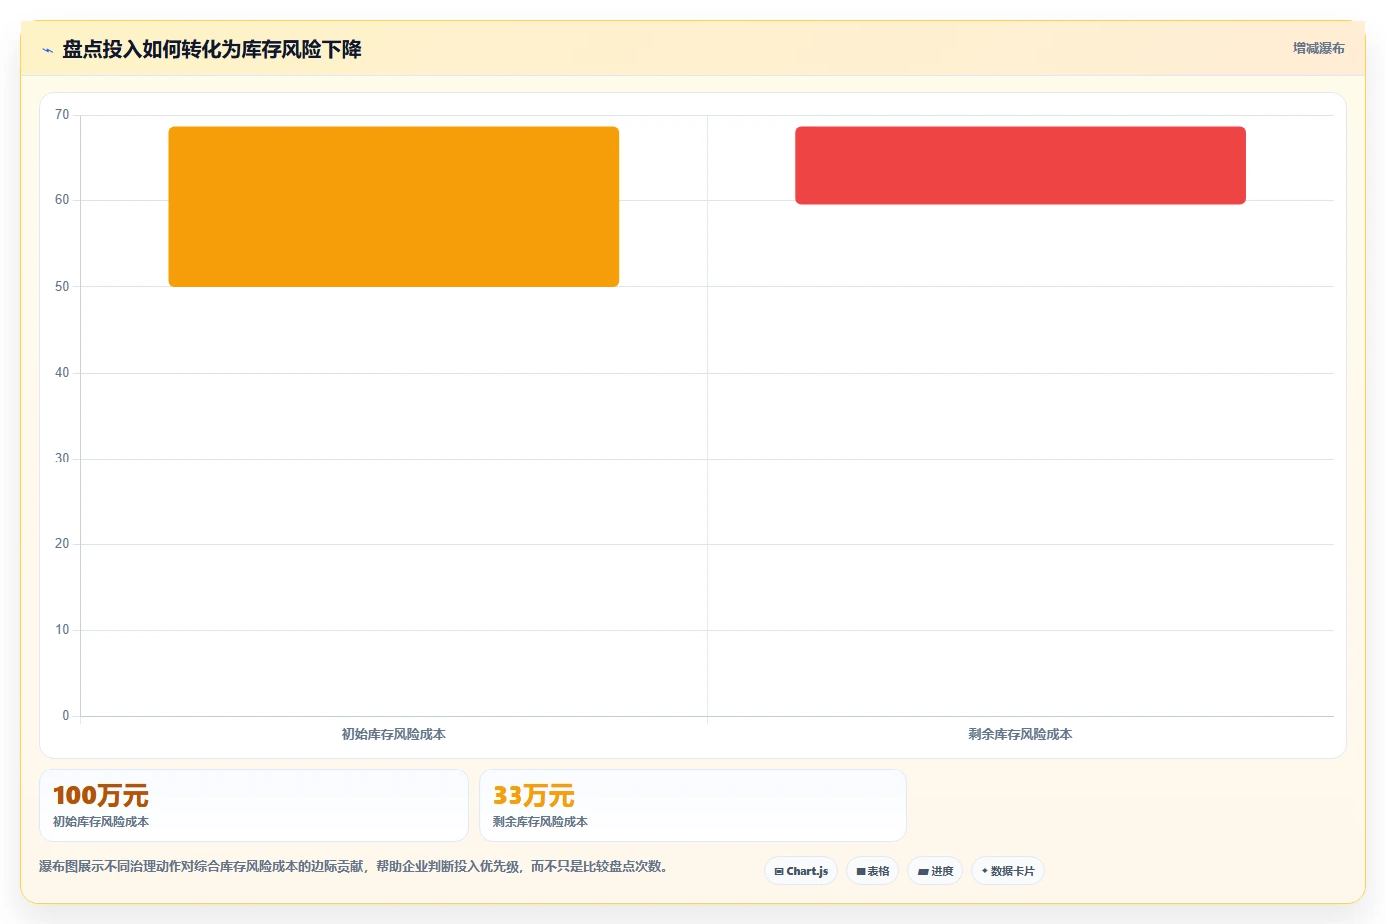This screenshot has width=1386, height=924.
Task: Select the Chart.js pill tag
Action: [x=801, y=871]
